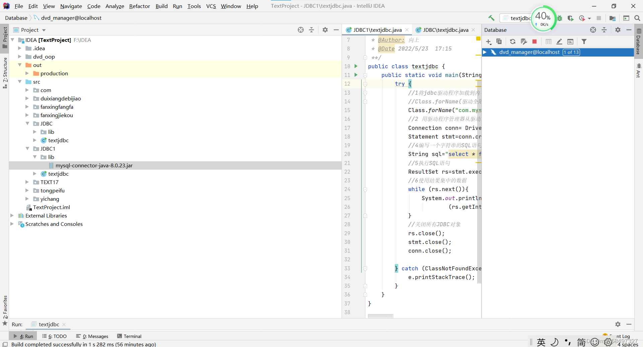Expand the production folder
643x347 pixels.
27,73
